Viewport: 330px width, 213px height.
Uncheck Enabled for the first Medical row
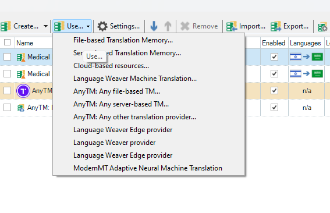(274, 56)
